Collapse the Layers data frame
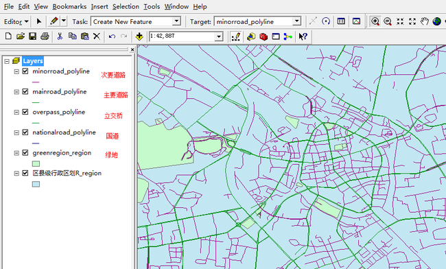Screen dimensions: 446x269 point(7,61)
